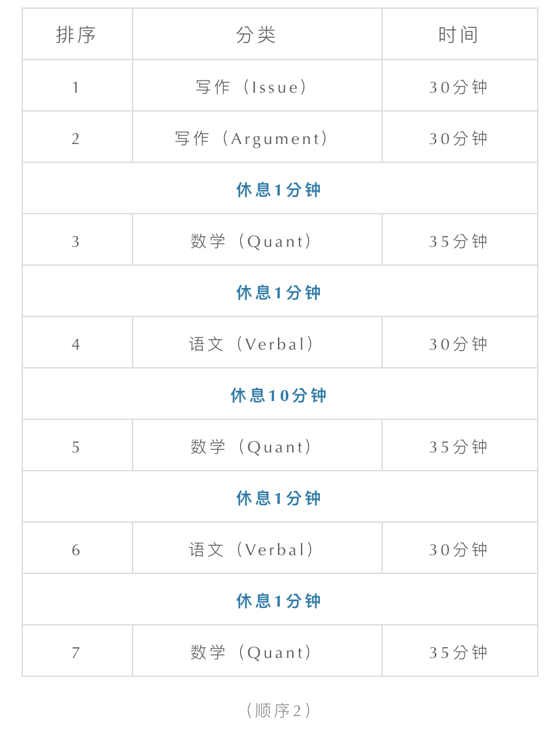
Task: Click 数学（Quant）in section 5 row
Action: (x=253, y=447)
